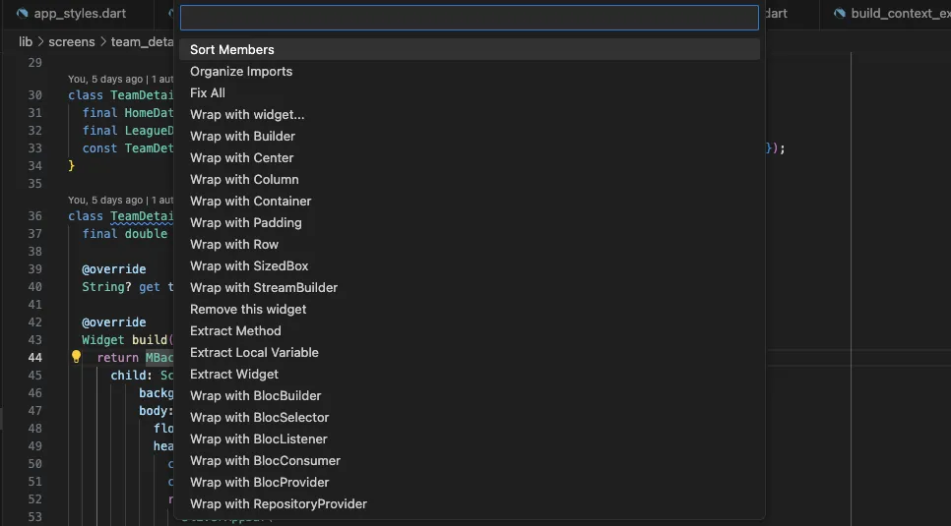This screenshot has width=951, height=526.
Task: Select Wrap with Container
Action: pyautogui.click(x=251, y=201)
